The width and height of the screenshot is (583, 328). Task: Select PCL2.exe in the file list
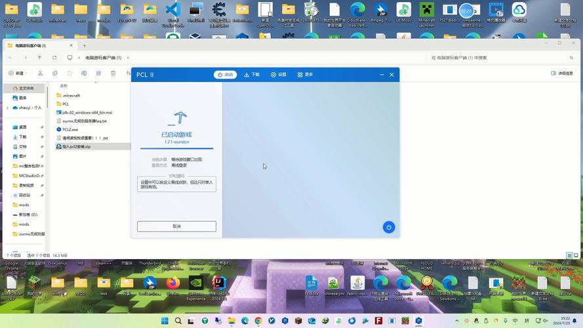(x=68, y=129)
